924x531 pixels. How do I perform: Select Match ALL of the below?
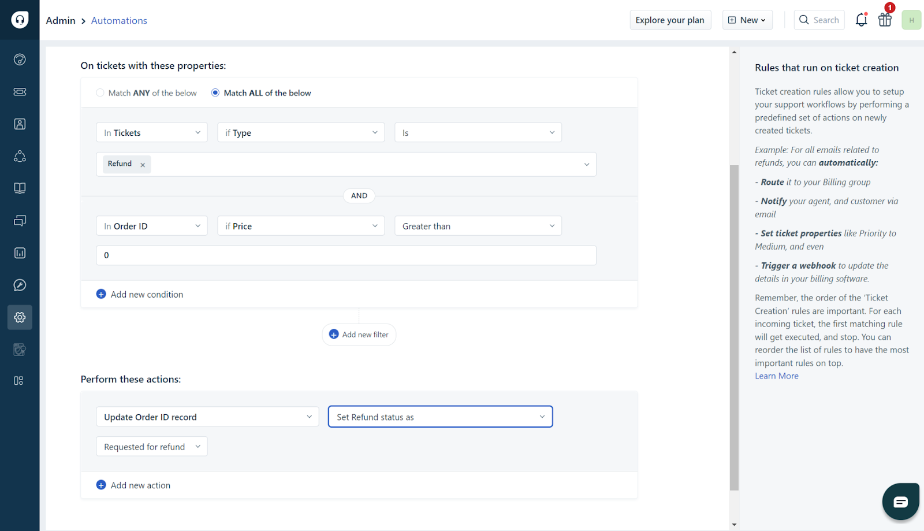[215, 92]
